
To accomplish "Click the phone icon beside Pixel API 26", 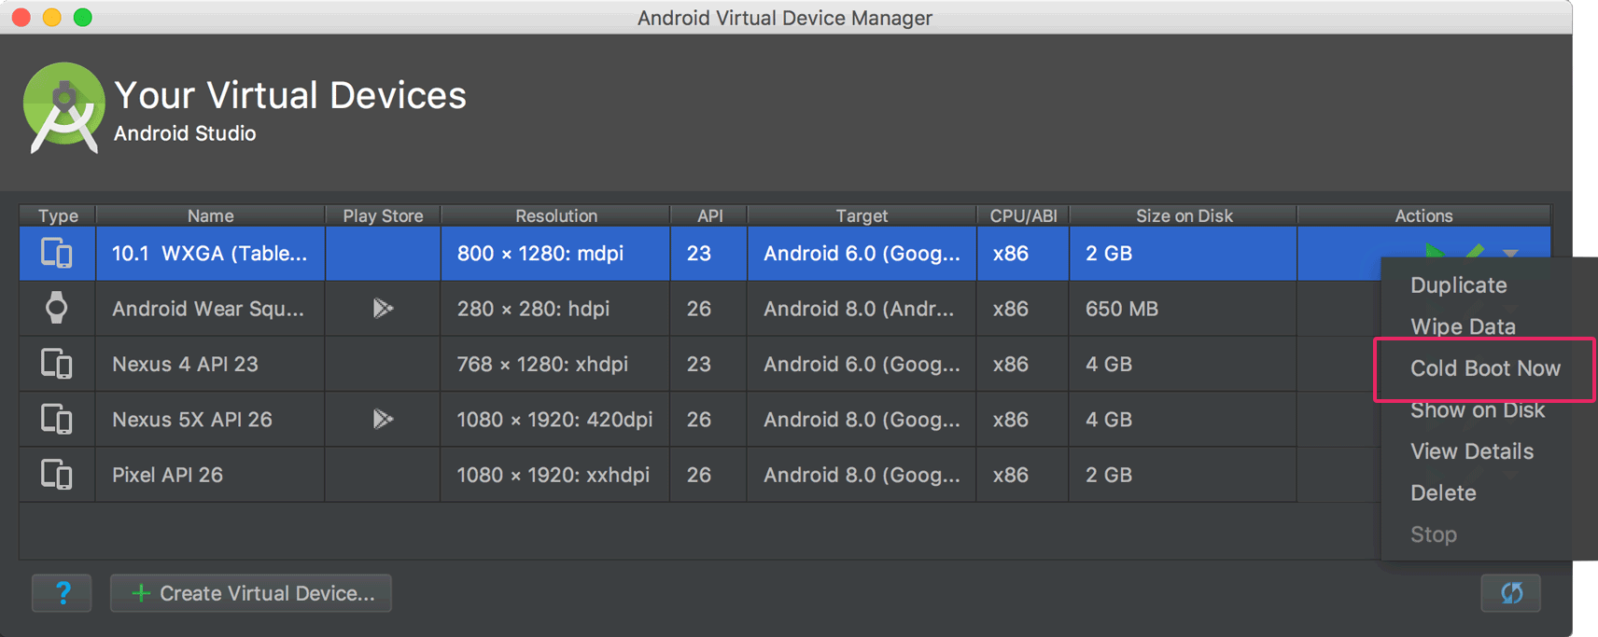I will click(x=56, y=475).
